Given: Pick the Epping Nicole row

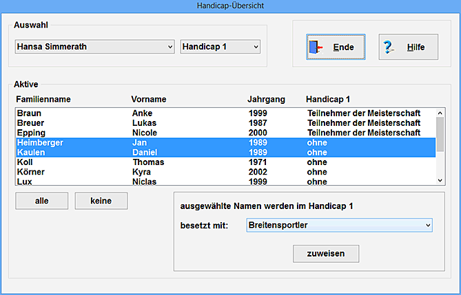Looking at the screenshot, I should pyautogui.click(x=225, y=133).
